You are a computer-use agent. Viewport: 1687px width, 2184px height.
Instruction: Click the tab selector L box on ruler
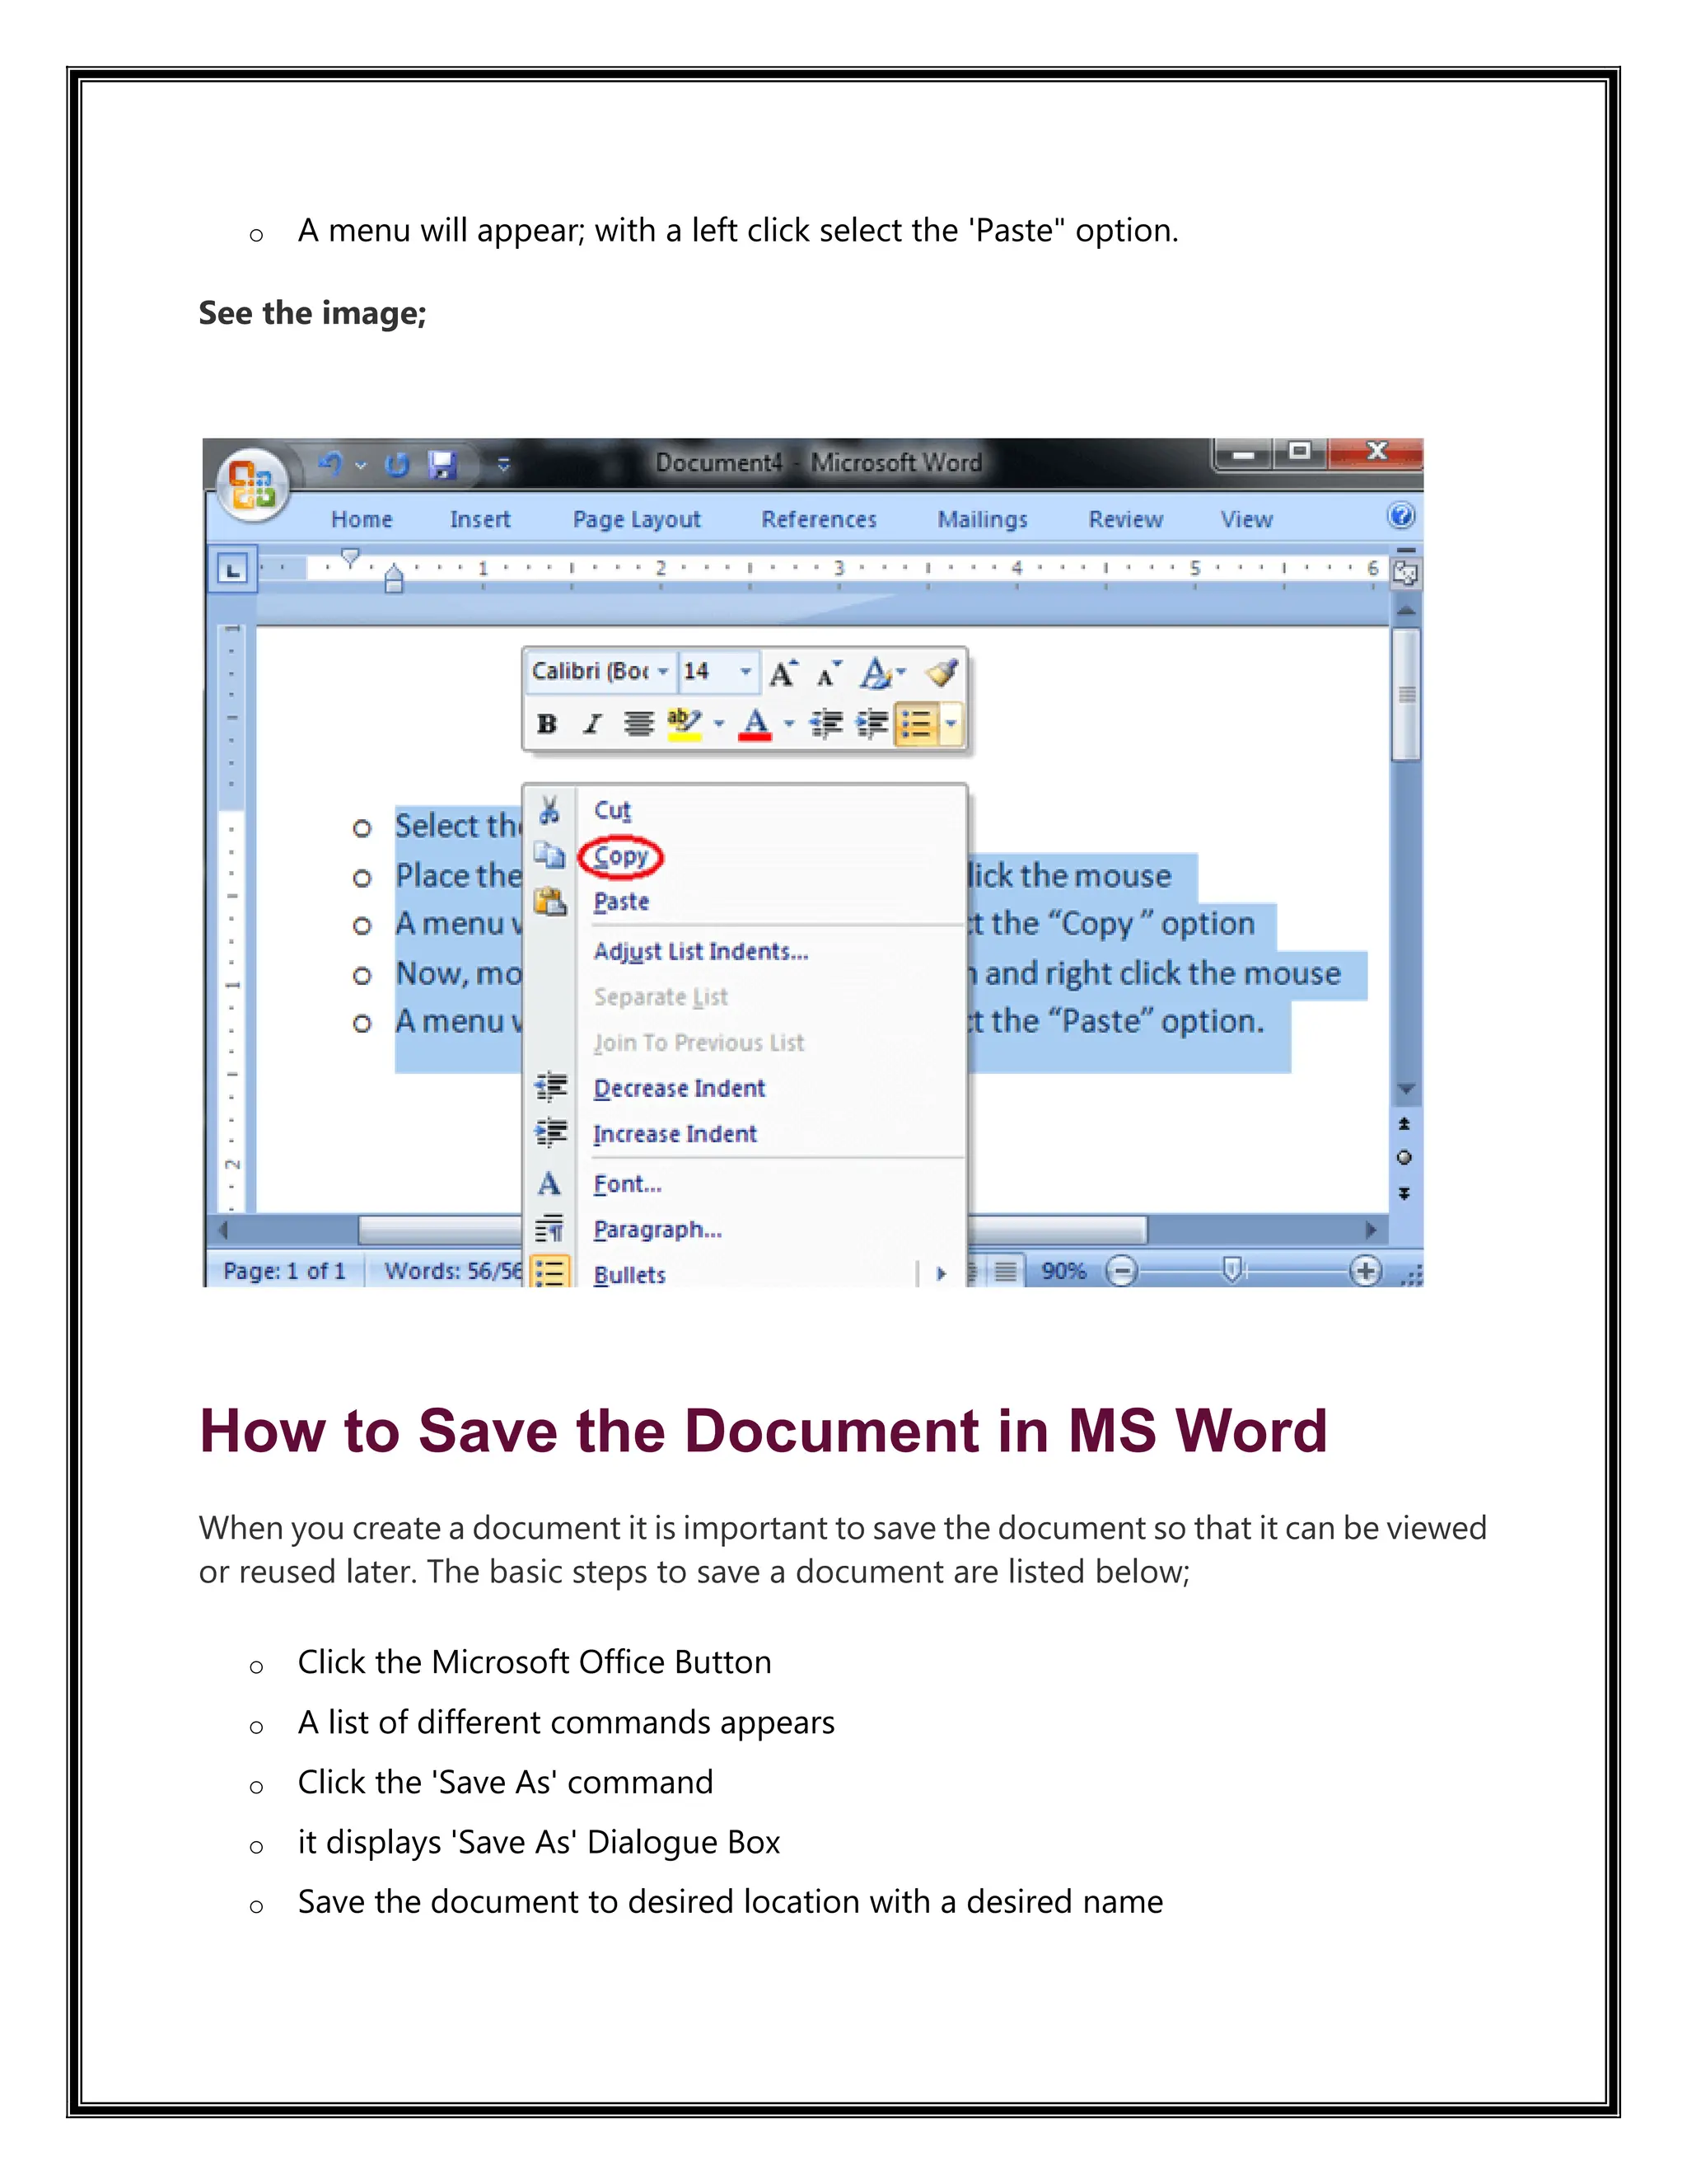tap(231, 571)
